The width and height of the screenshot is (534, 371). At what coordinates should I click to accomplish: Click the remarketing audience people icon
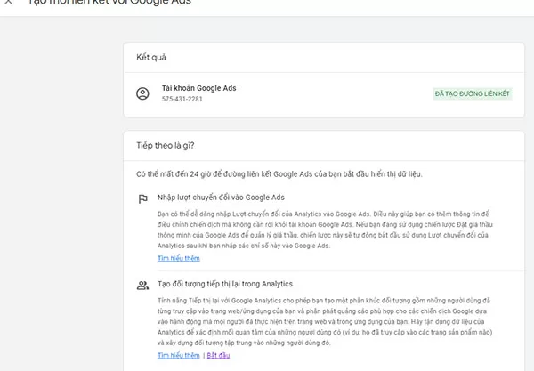142,286
